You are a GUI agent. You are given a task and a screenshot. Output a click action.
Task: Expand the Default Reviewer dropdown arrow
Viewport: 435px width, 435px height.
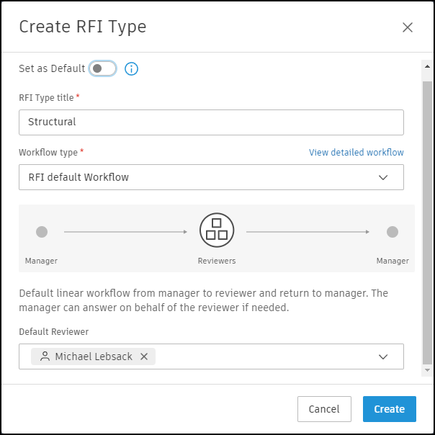pos(383,356)
